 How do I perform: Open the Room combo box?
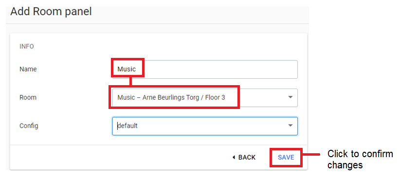pyautogui.click(x=205, y=98)
